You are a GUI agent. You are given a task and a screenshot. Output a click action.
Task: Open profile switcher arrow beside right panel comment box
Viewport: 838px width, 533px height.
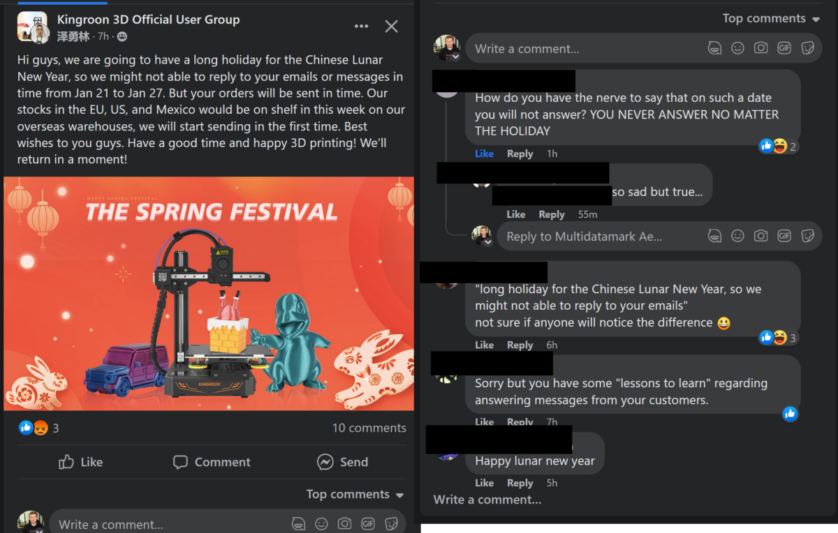point(455,57)
